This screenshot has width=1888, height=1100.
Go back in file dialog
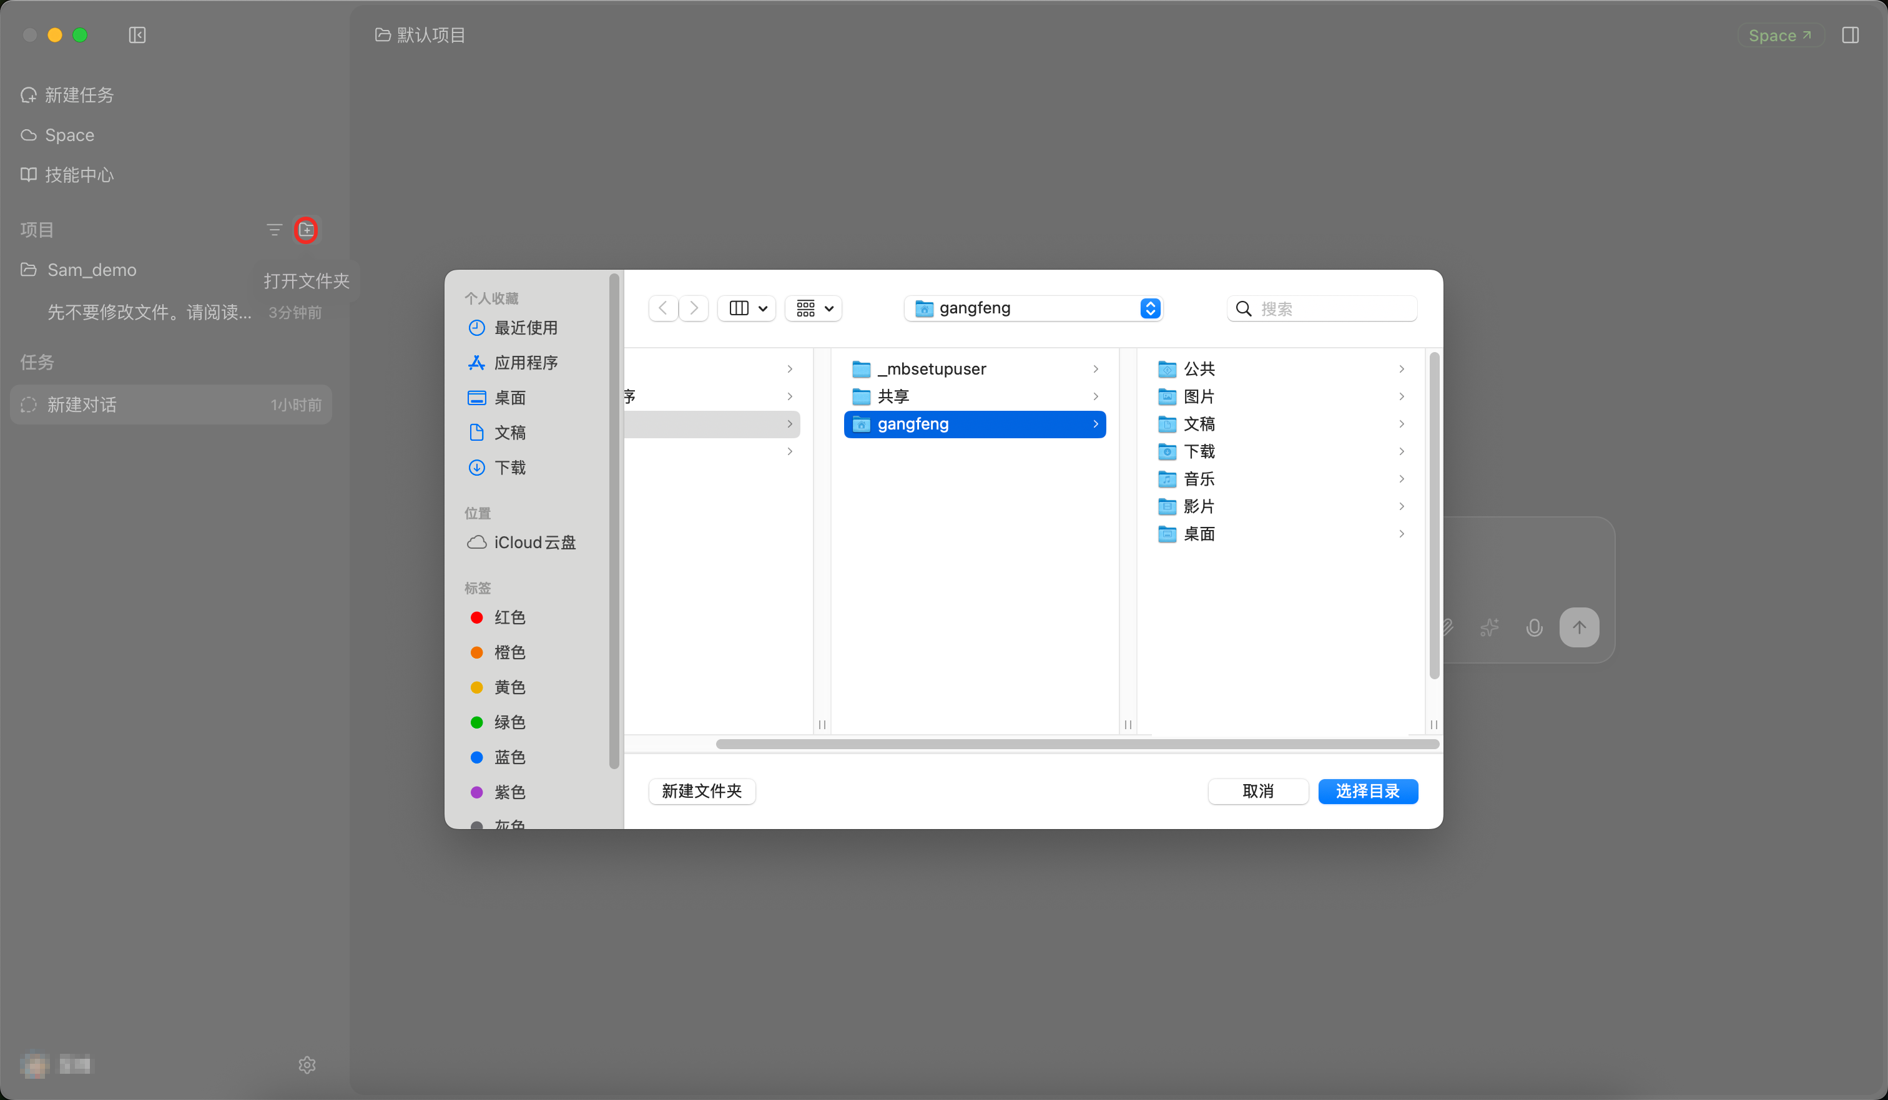click(x=663, y=308)
